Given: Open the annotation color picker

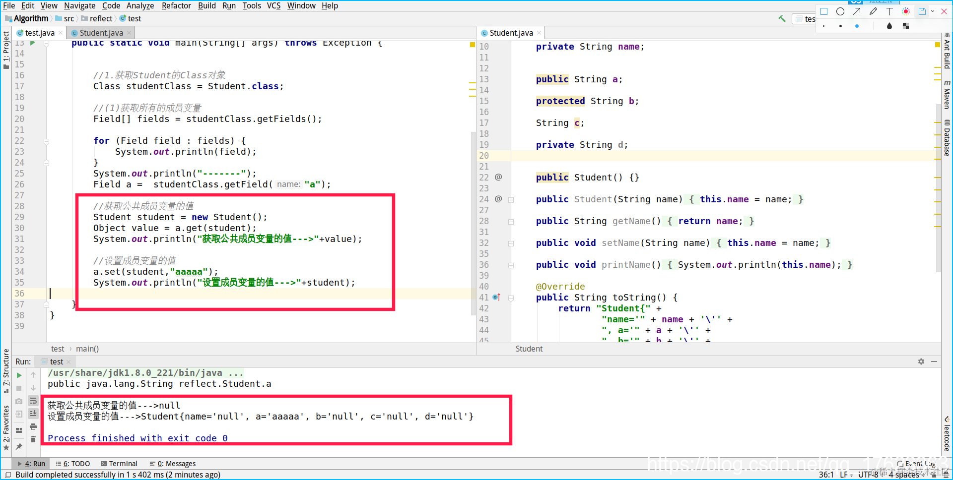Looking at the screenshot, I should [x=906, y=11].
